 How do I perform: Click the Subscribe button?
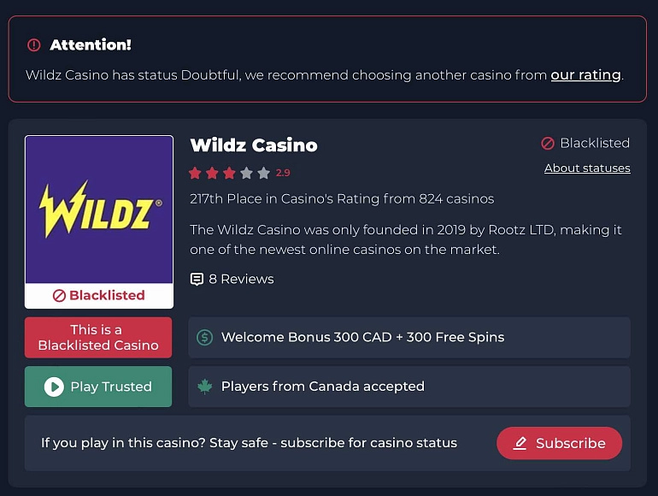[x=560, y=443]
